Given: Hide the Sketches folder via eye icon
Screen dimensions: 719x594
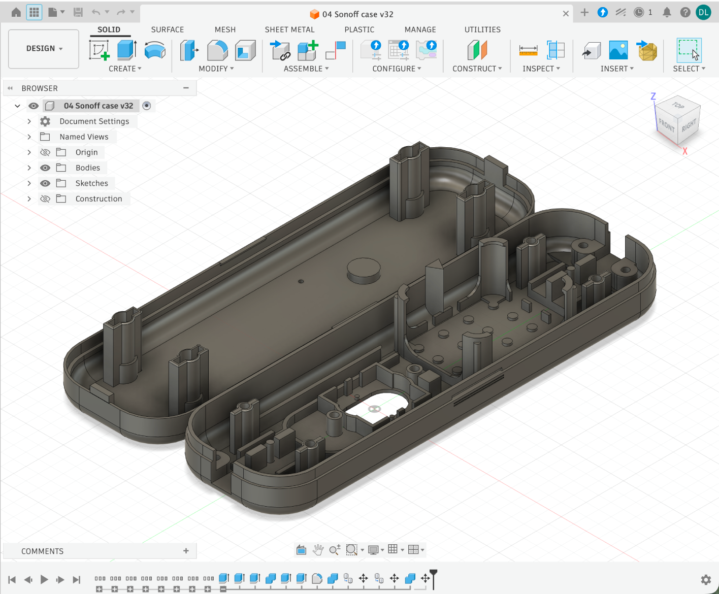Looking at the screenshot, I should 45,183.
